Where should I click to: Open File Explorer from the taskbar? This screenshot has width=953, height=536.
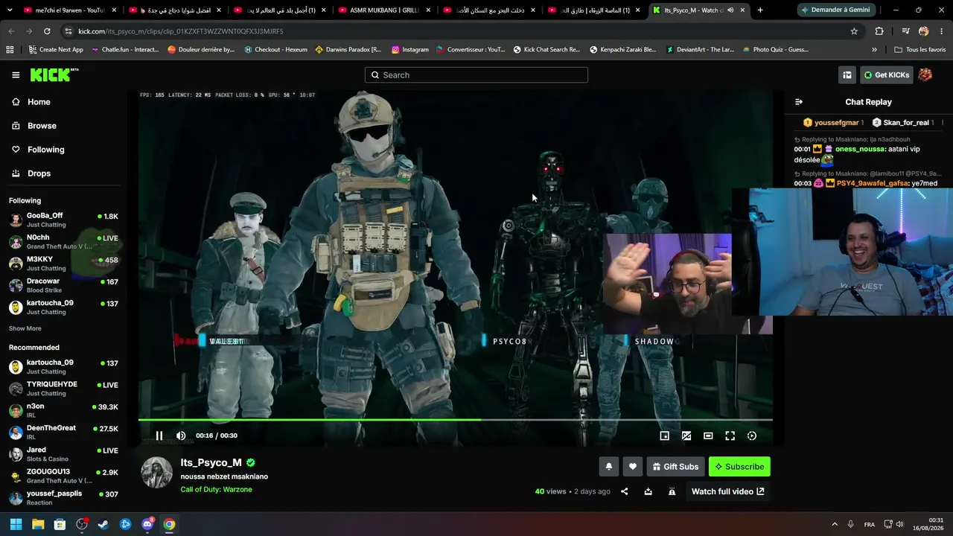pyautogui.click(x=38, y=524)
